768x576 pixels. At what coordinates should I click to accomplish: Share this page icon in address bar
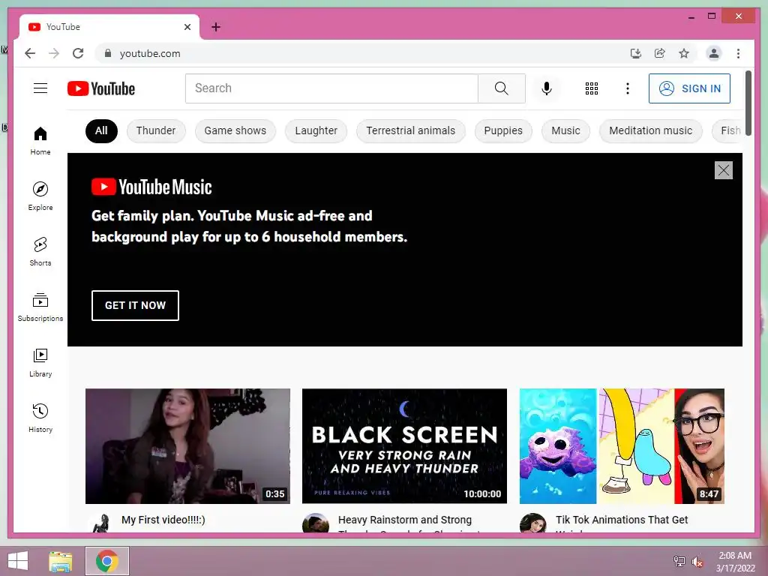(660, 53)
